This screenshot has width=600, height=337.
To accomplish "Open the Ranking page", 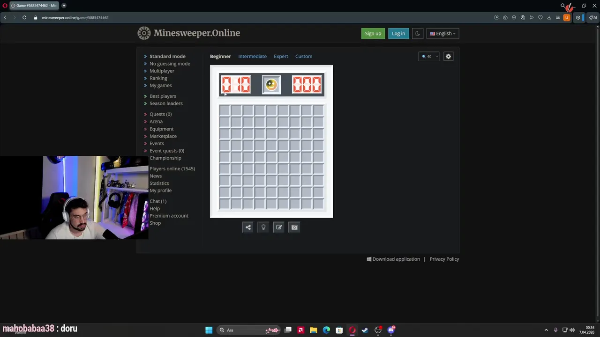I will [x=158, y=78].
